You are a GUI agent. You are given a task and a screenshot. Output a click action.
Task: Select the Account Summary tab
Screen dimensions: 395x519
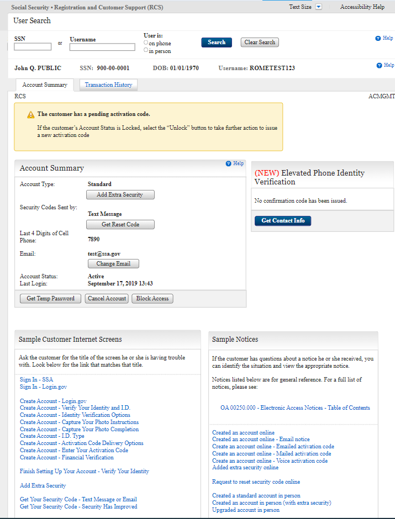point(45,85)
